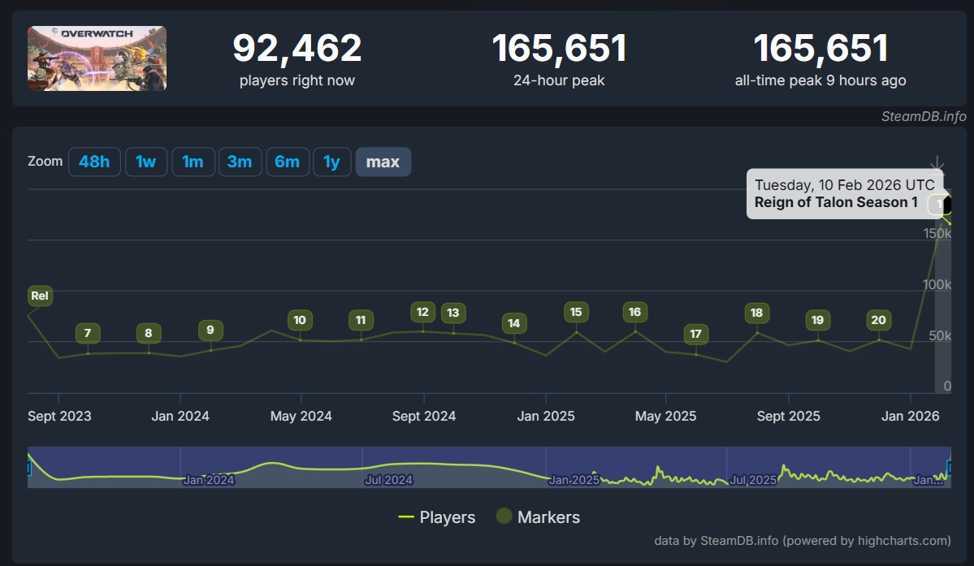Screen dimensions: 974x566
Task: Switch zoom to 1w
Action: 146,162
